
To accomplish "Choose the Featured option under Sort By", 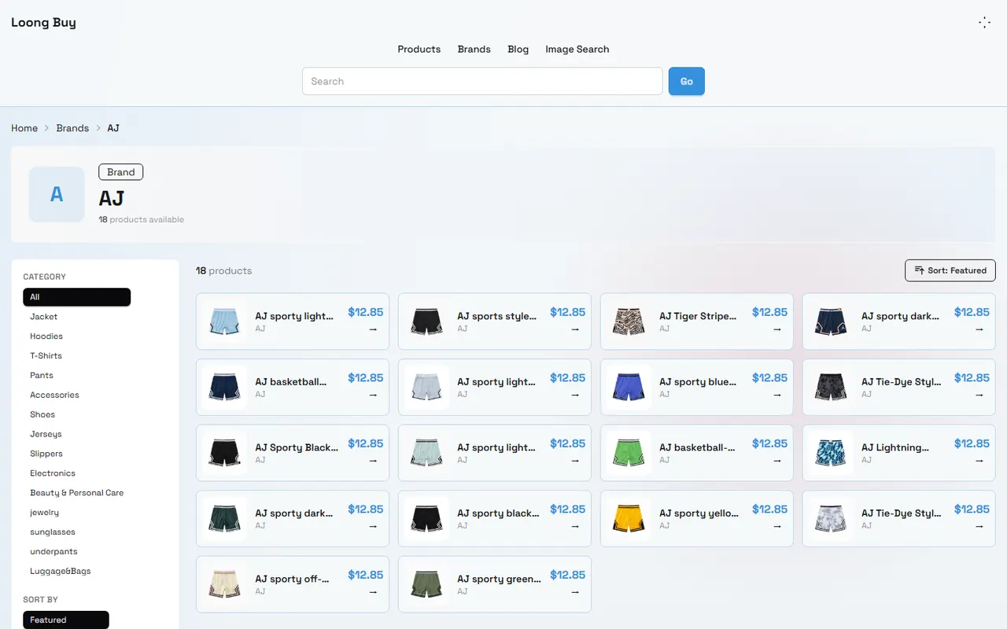I will point(66,620).
